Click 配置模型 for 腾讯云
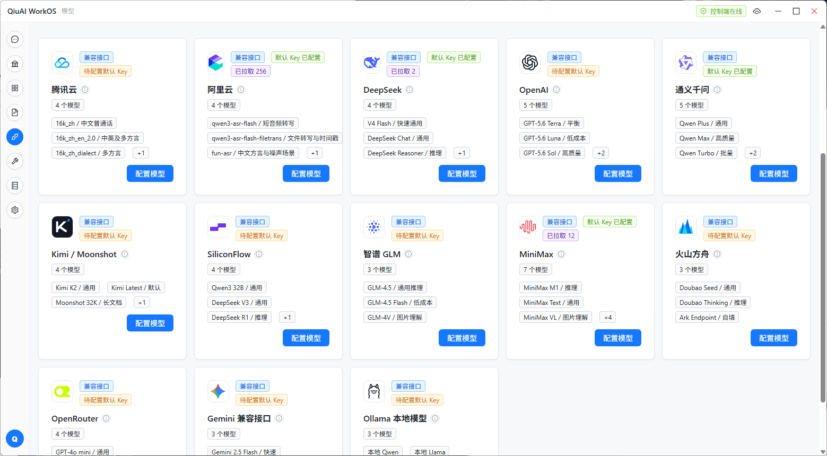 tap(150, 173)
